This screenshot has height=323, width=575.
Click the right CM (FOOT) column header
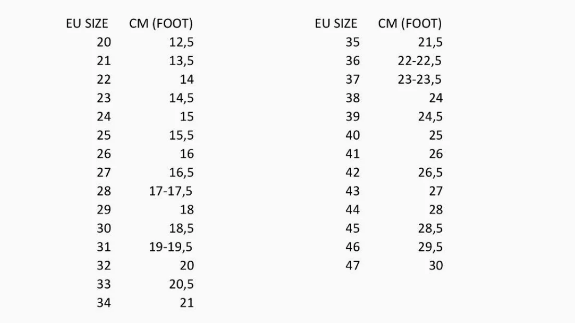pyautogui.click(x=410, y=23)
